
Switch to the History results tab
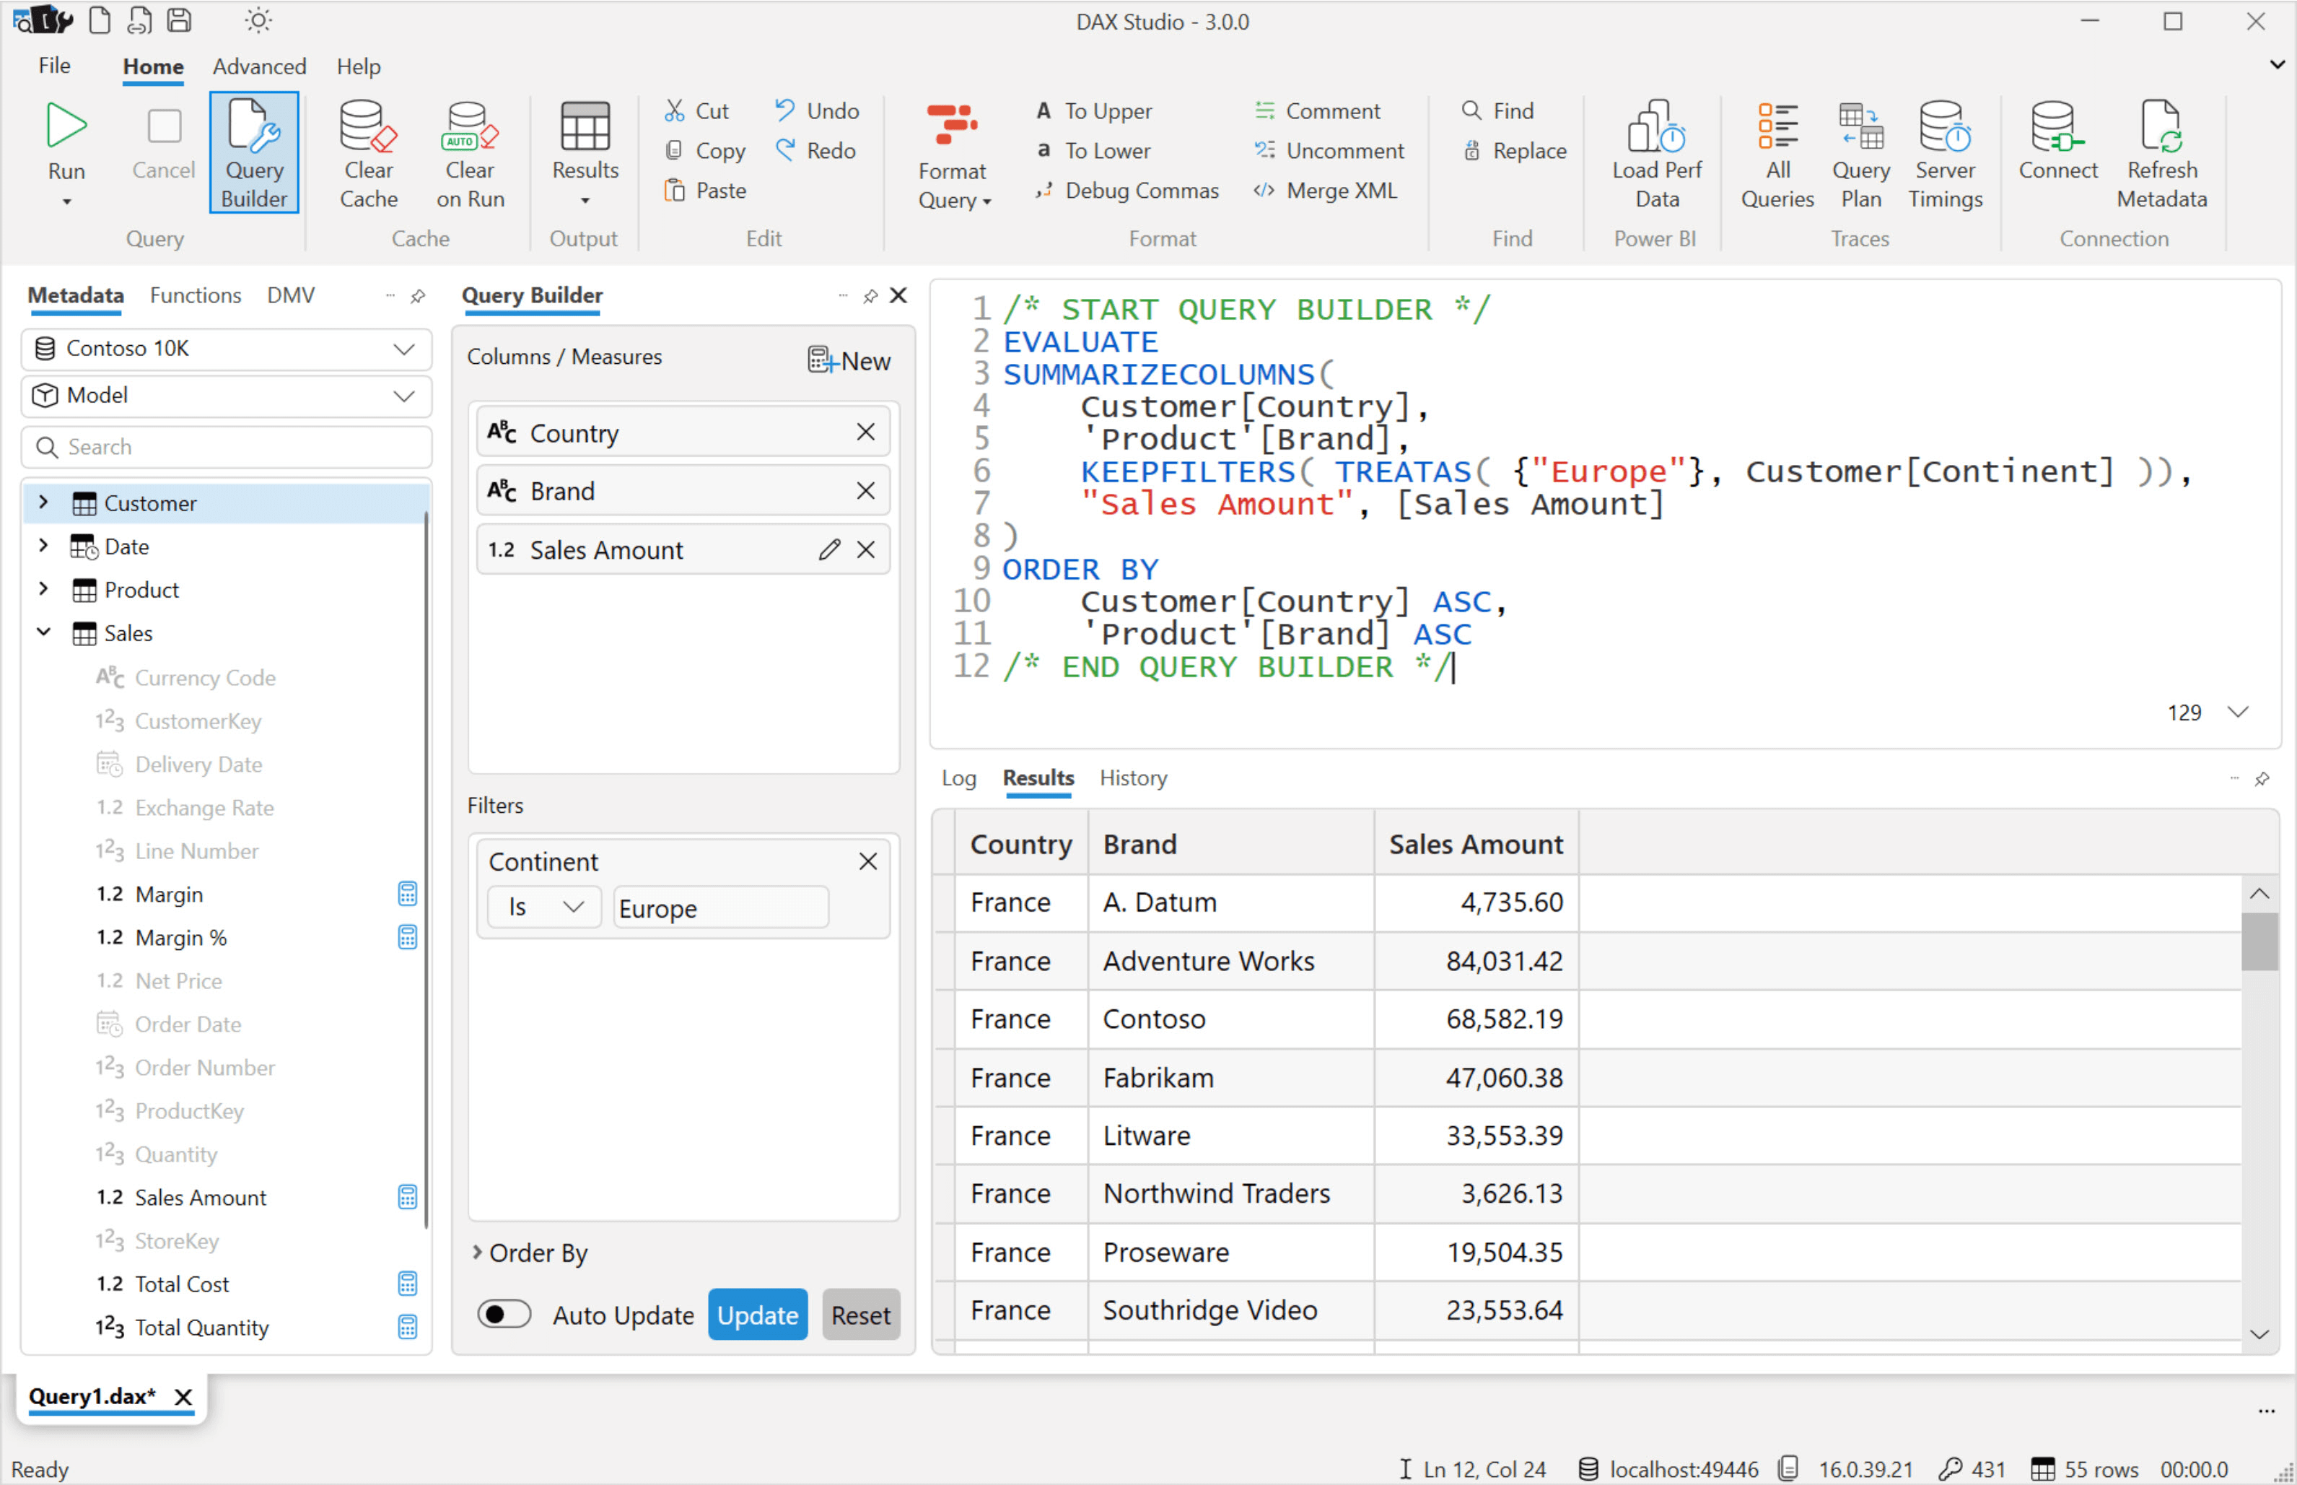coord(1130,777)
